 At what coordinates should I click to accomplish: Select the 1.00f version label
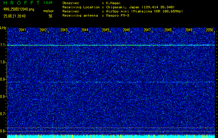coord(48,3)
